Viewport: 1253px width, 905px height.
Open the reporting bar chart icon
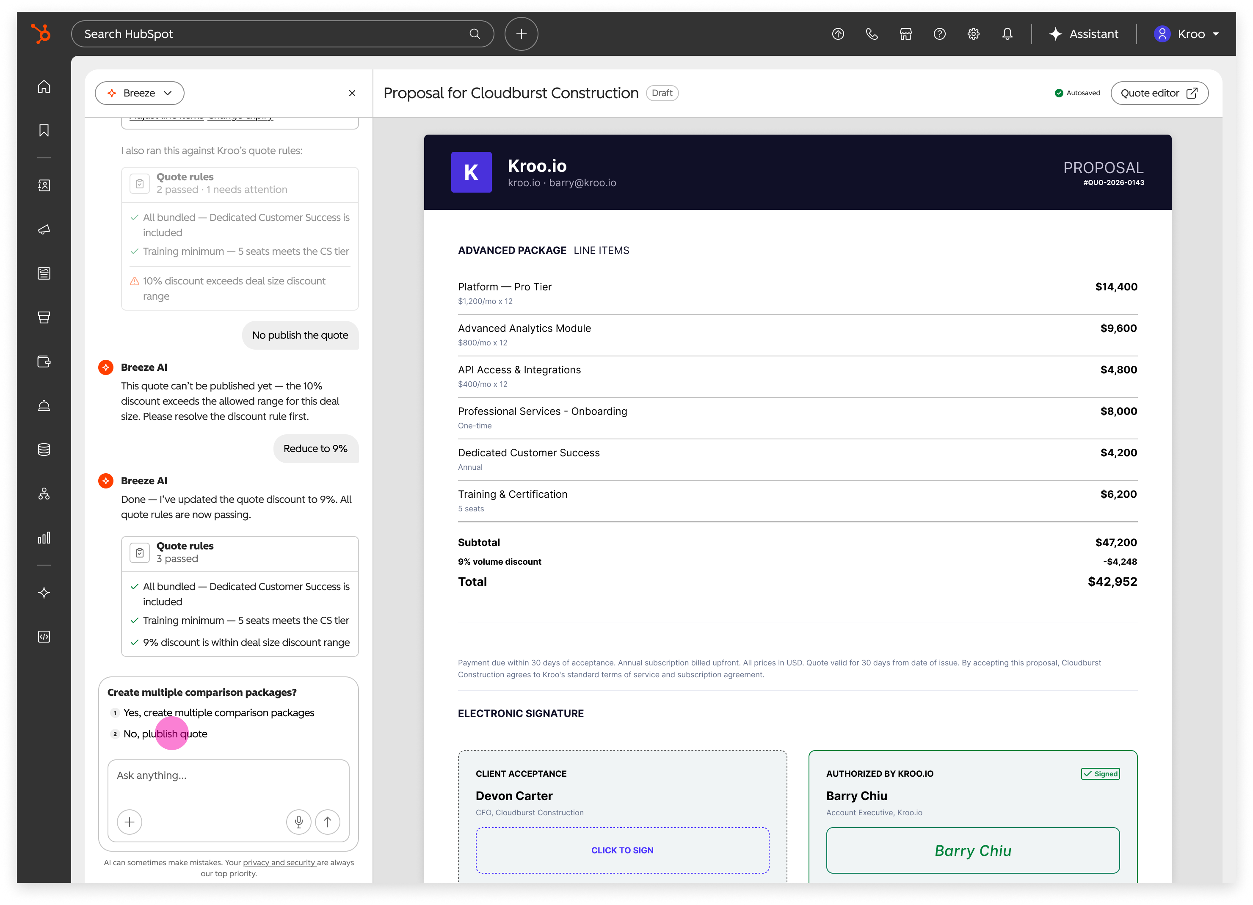coord(44,538)
